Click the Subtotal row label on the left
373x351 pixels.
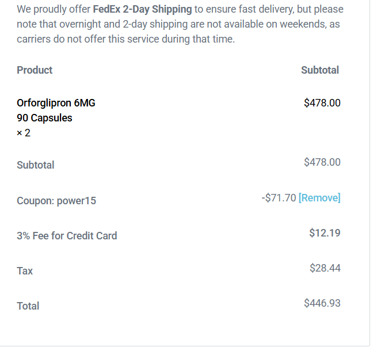(x=36, y=165)
